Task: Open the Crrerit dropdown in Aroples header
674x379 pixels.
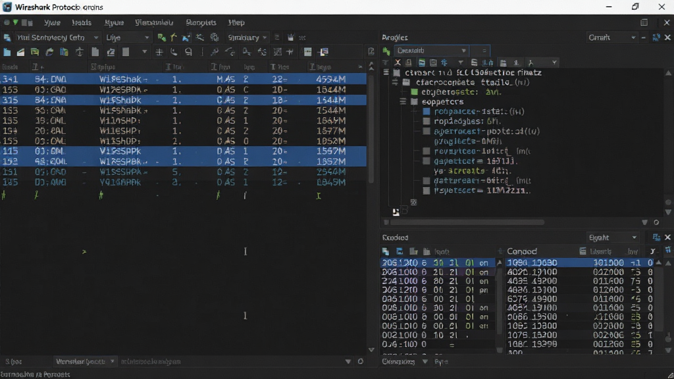Action: (x=611, y=38)
